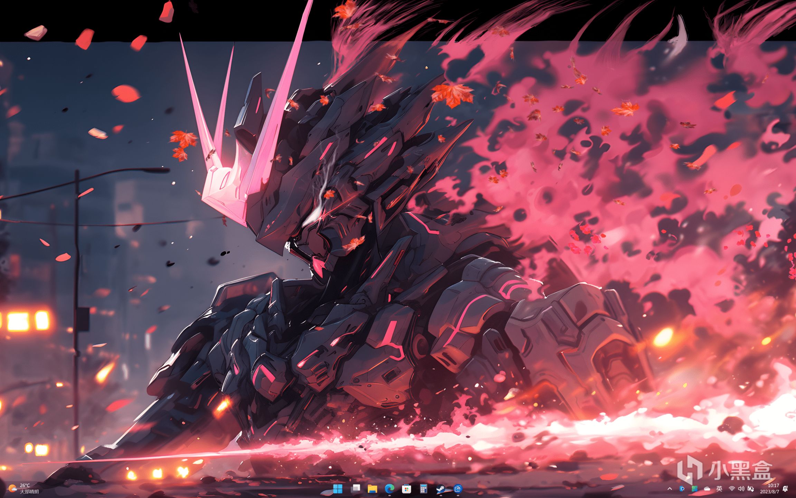The width and height of the screenshot is (796, 498).
Task: Switch to the Steam application
Action: coord(440,489)
